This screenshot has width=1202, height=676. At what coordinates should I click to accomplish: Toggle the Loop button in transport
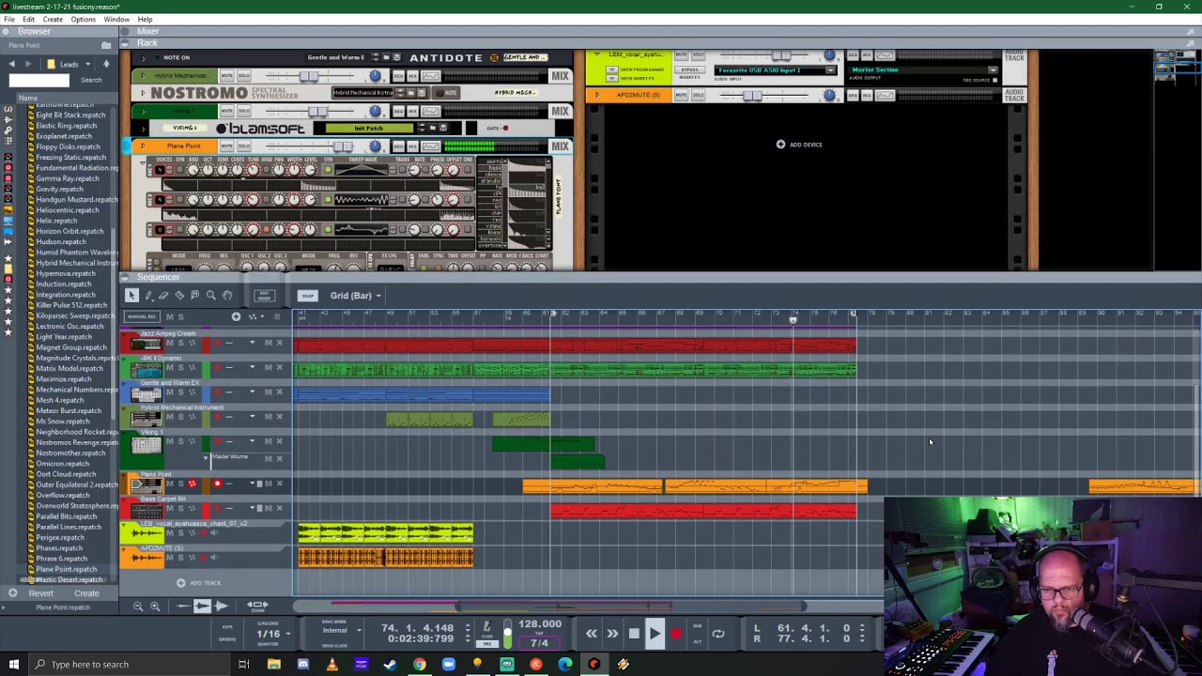point(718,634)
